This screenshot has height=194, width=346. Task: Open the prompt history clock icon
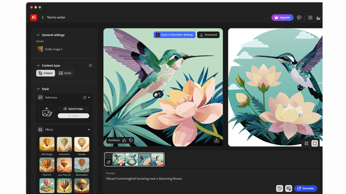coord(280,189)
